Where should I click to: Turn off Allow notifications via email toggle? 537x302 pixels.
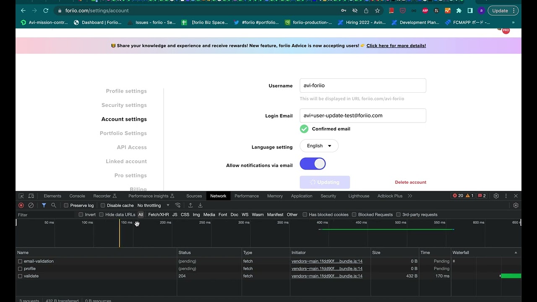coord(313,164)
